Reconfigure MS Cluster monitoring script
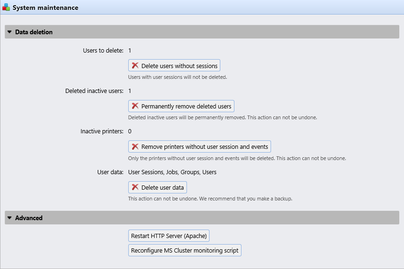Viewport: 404px width, 269px height. (185, 250)
